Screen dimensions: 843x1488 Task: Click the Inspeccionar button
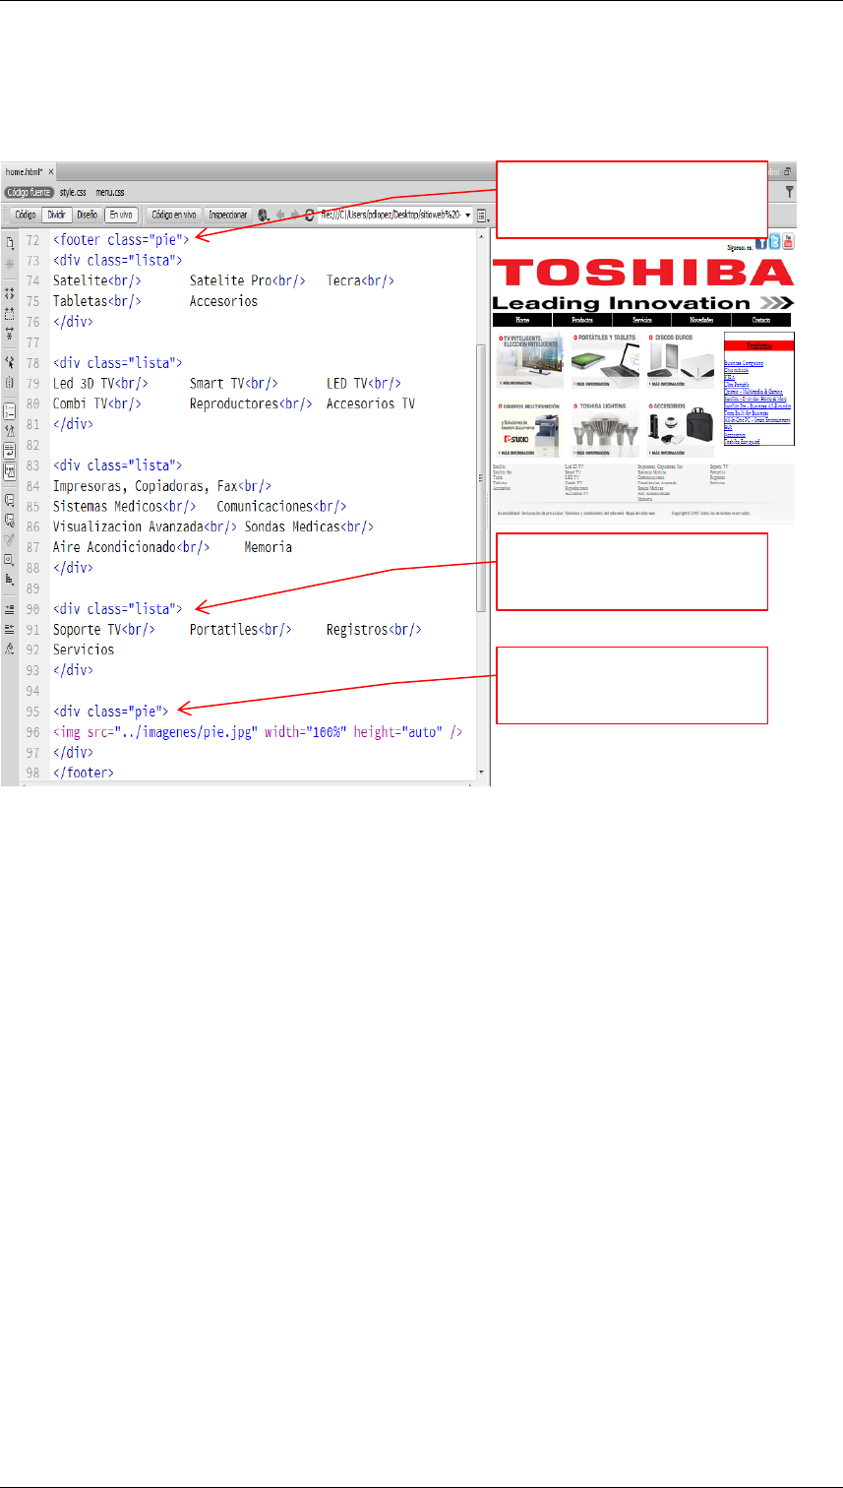(x=228, y=215)
